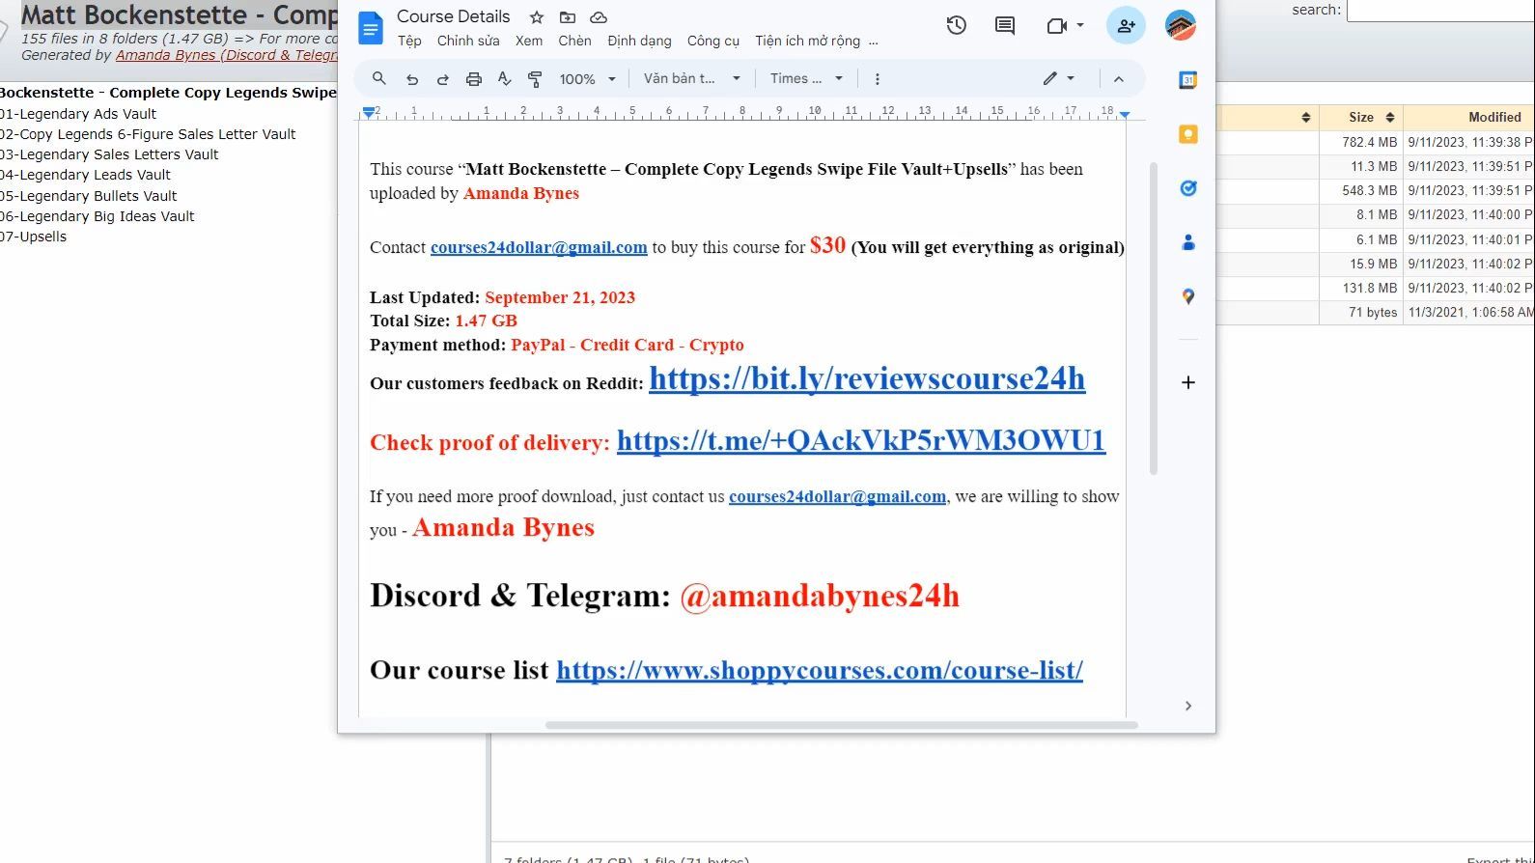Open the editing mode pencil dropdown
The height and width of the screenshot is (863, 1535).
[x=1059, y=78]
